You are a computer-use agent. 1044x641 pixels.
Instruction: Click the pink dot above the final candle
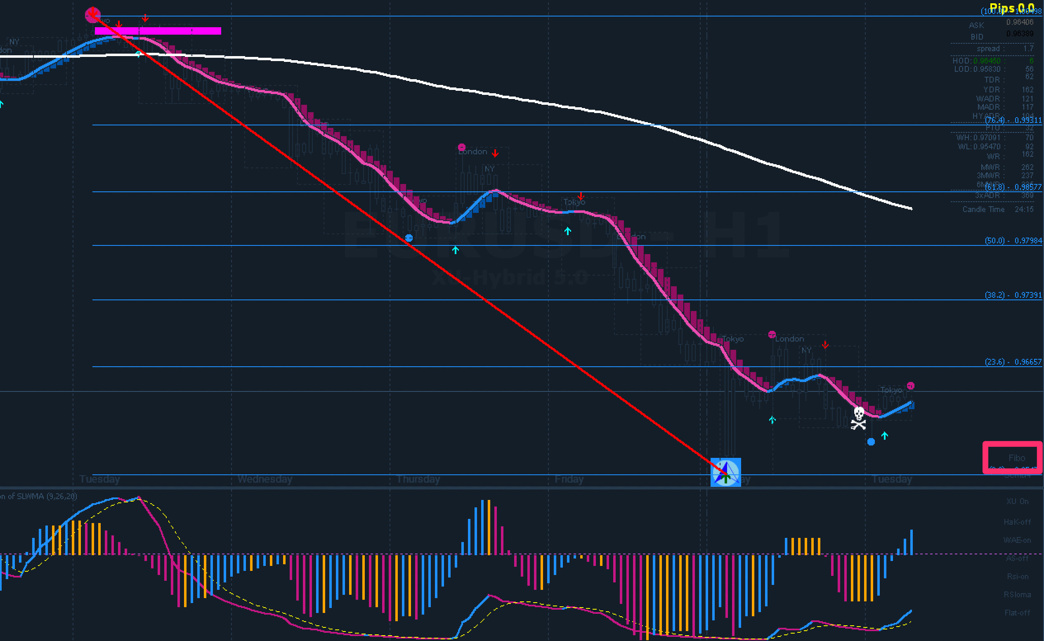(910, 386)
